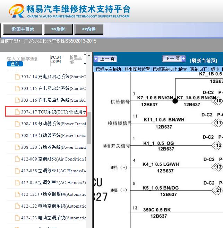The image size is (223, 228).
Task: Click the document icon beside 308-119
Action: coord(17,136)
